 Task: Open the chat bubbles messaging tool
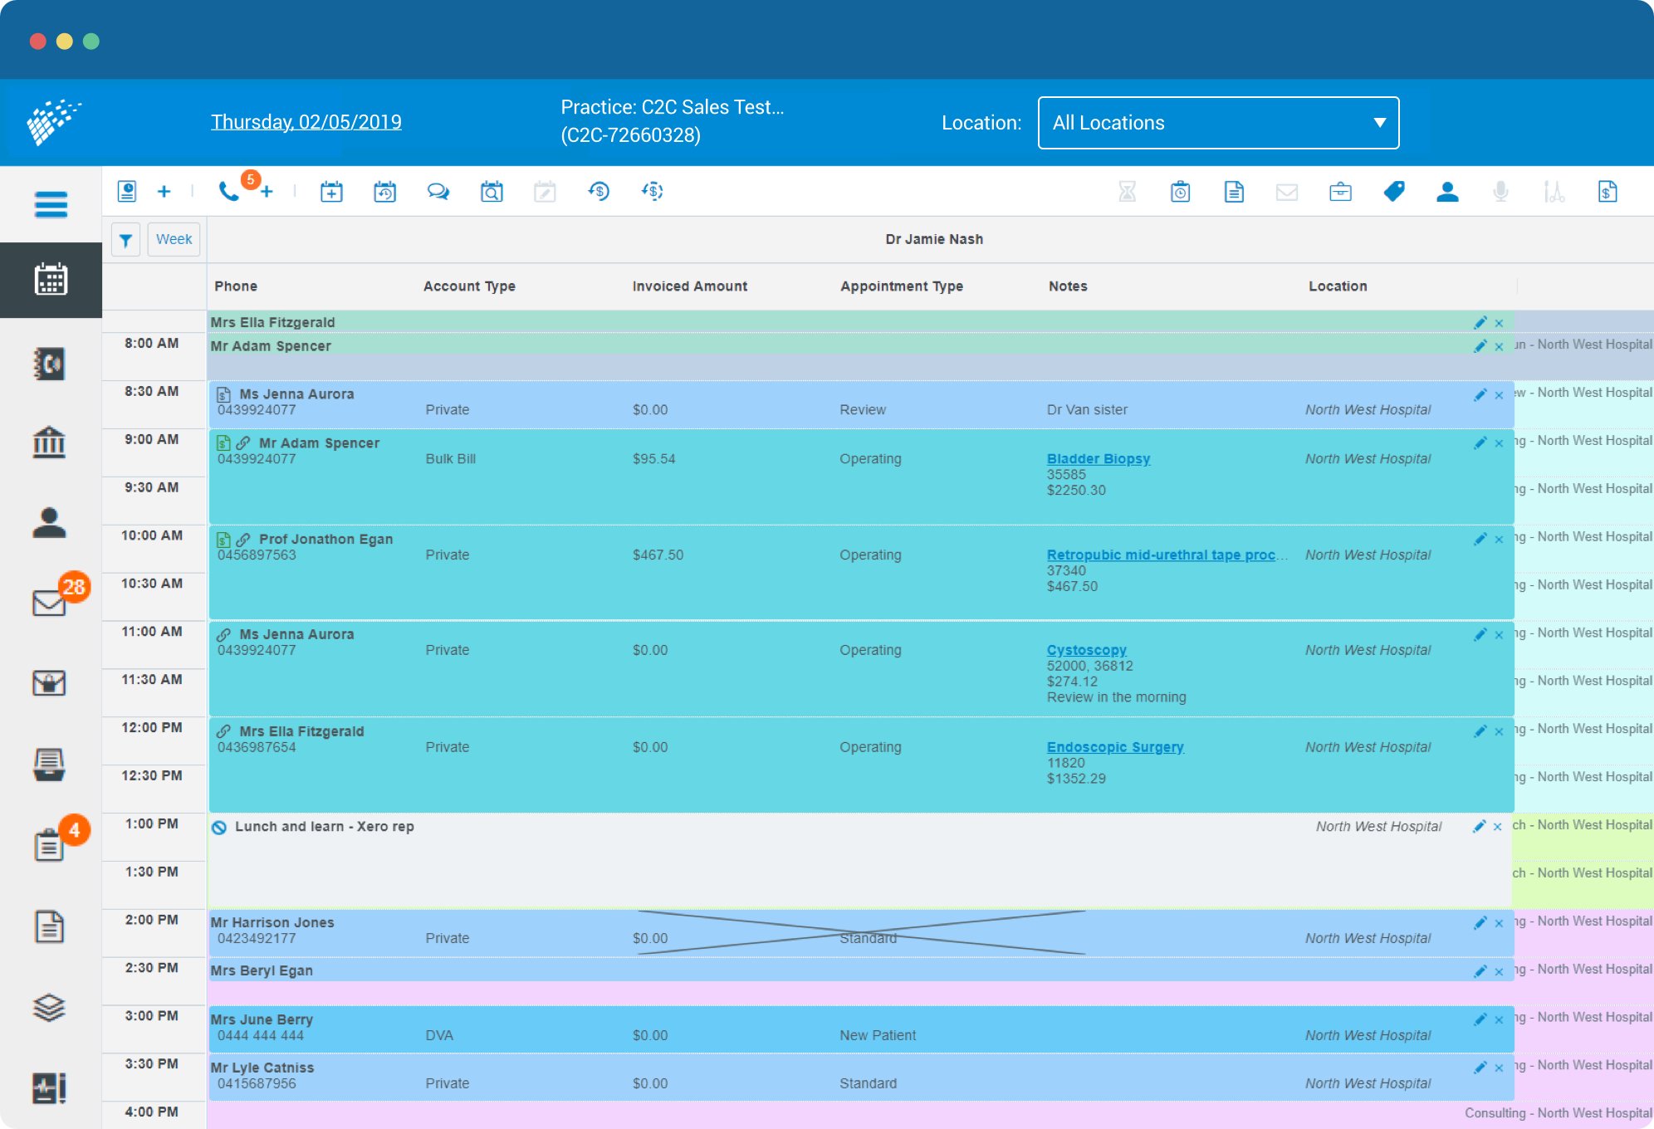[x=438, y=191]
